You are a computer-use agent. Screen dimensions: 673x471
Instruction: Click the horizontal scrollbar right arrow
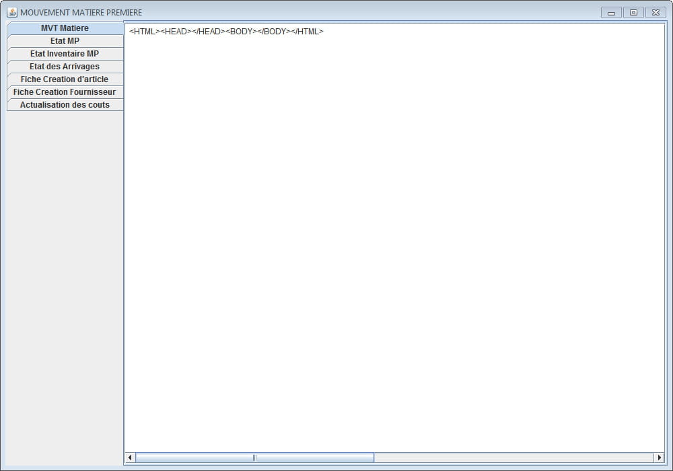pyautogui.click(x=660, y=458)
